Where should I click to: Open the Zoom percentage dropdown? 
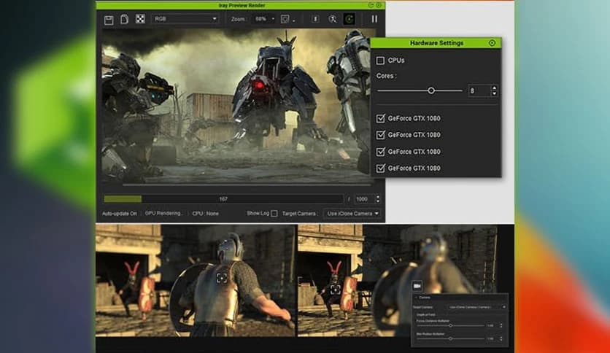[x=264, y=19]
